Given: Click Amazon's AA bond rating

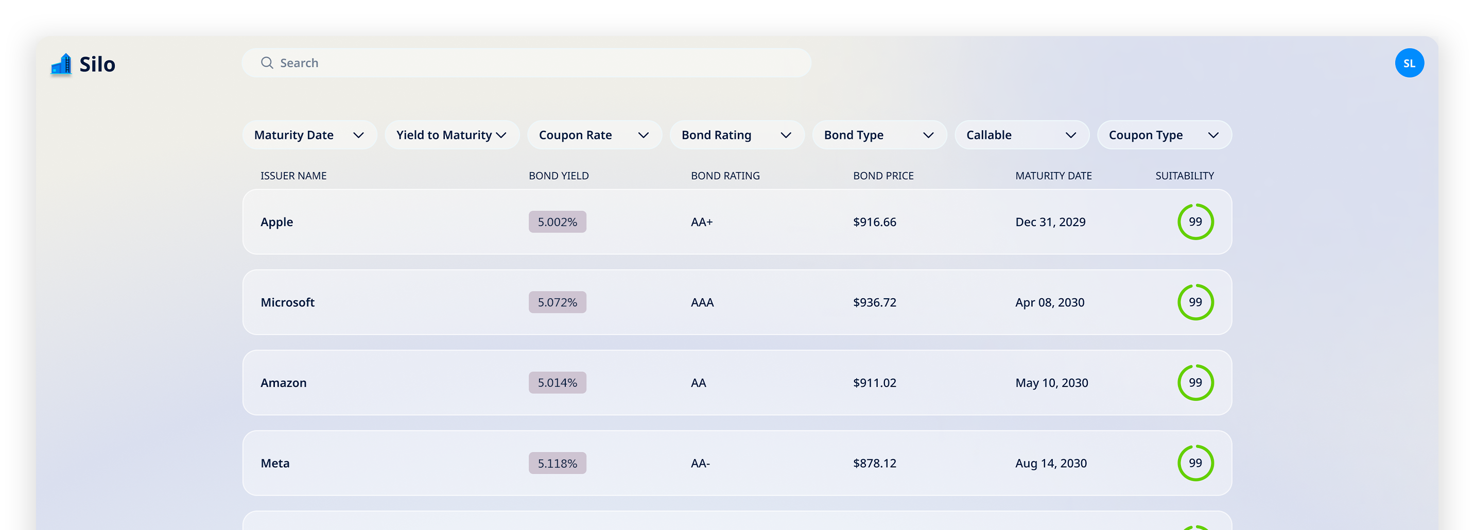Looking at the screenshot, I should pos(698,383).
